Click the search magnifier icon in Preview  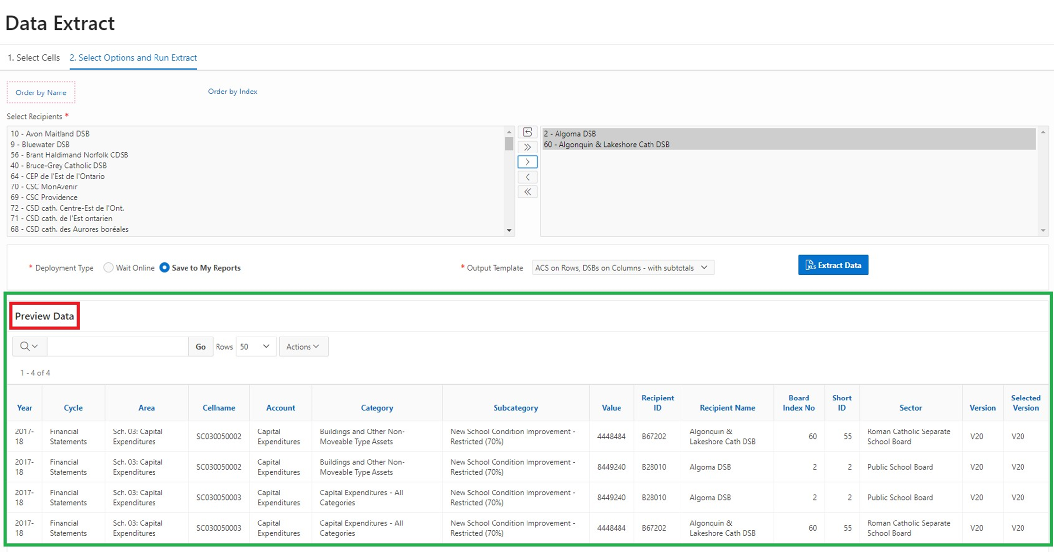click(x=22, y=346)
